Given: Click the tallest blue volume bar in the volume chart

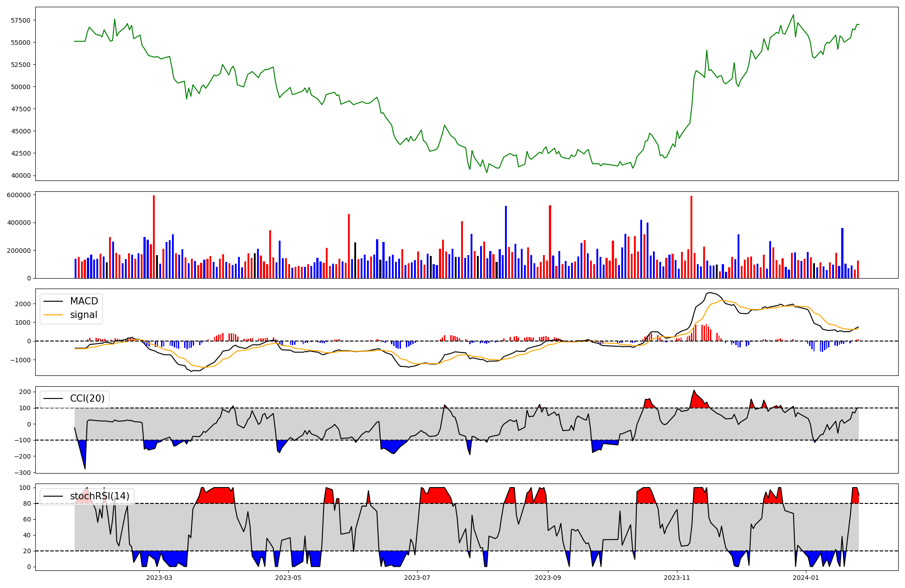Looking at the screenshot, I should tap(506, 242).
